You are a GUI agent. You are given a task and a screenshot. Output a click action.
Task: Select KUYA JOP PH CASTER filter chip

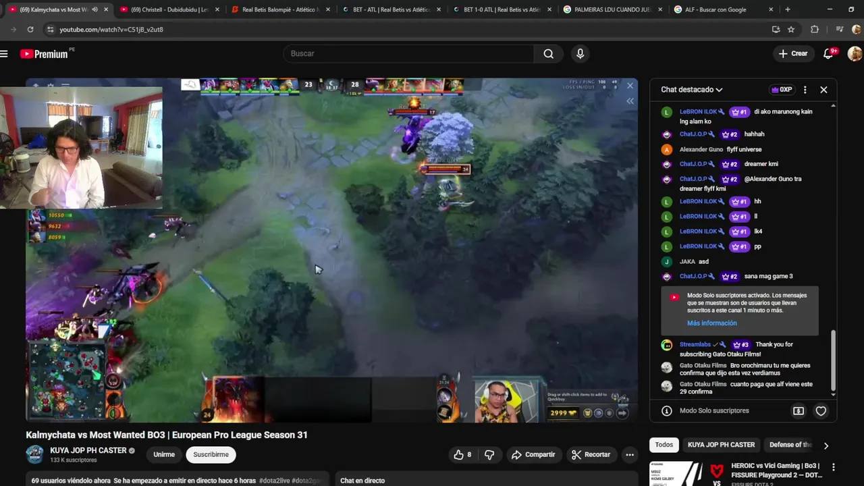click(x=721, y=445)
